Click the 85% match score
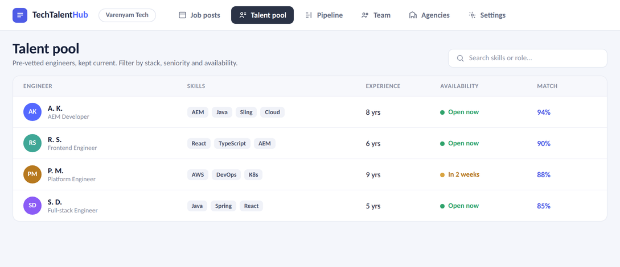 tap(544, 206)
